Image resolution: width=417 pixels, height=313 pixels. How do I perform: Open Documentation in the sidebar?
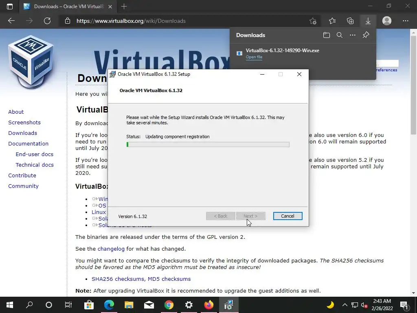click(x=29, y=144)
